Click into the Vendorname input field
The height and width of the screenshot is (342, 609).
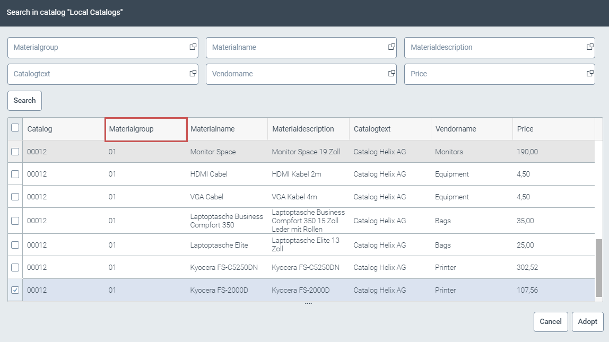[x=292, y=74]
